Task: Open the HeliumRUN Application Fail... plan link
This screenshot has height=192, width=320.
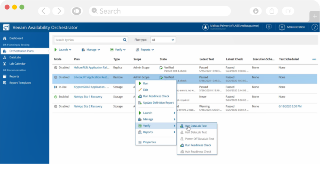Action: pyautogui.click(x=92, y=68)
